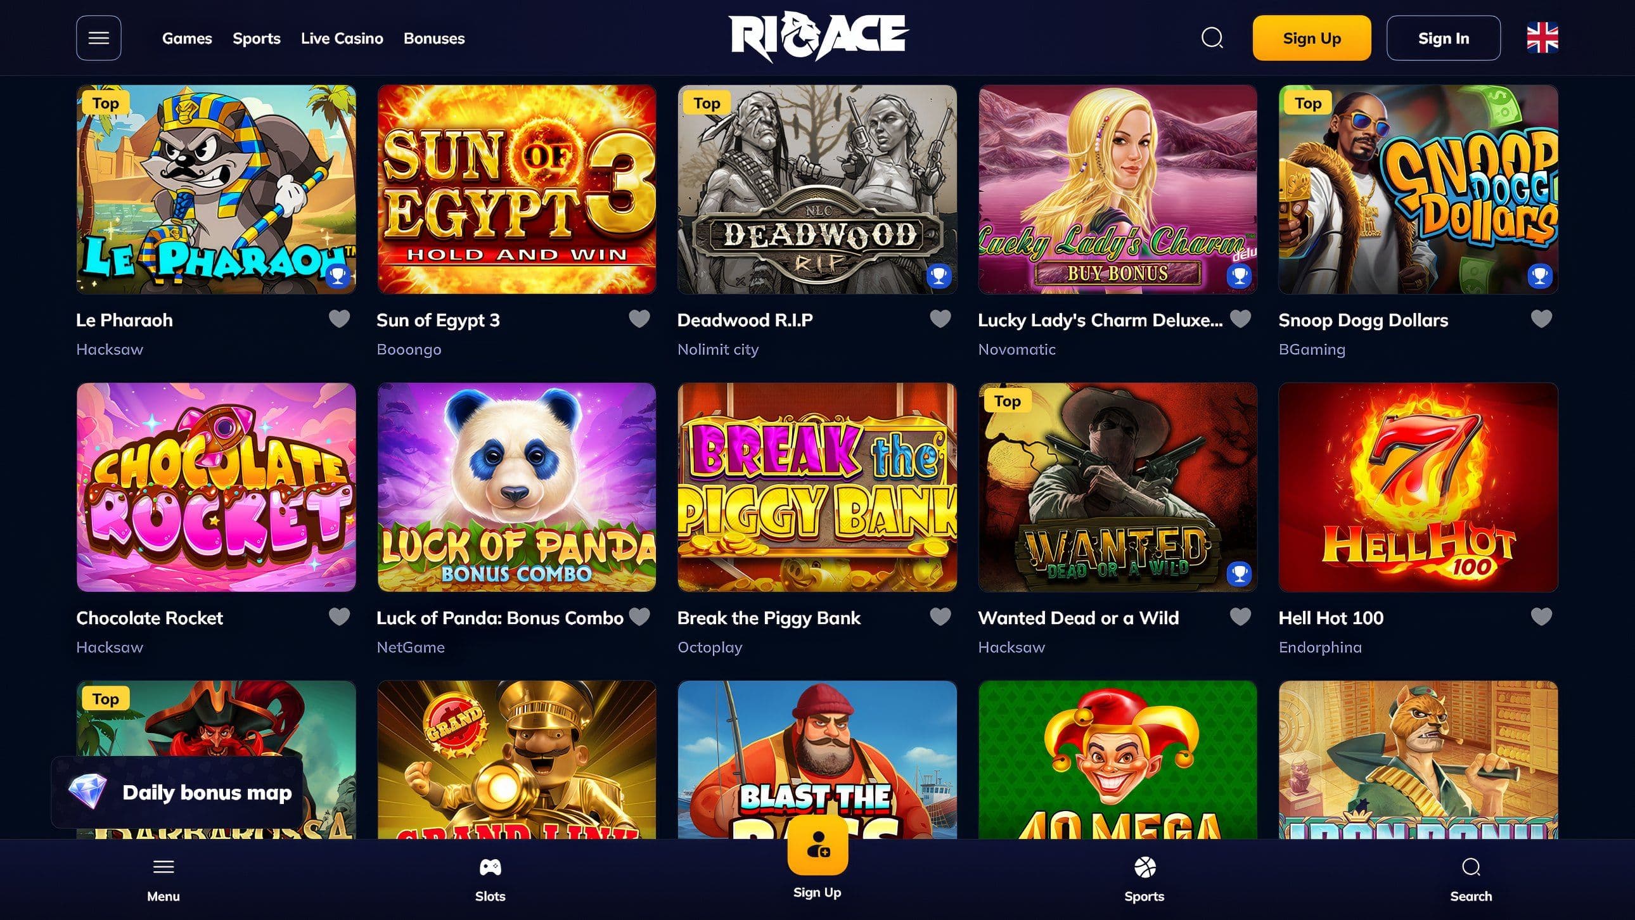Click the yellow Sign Up button in header
The image size is (1635, 920).
pyautogui.click(x=1312, y=38)
